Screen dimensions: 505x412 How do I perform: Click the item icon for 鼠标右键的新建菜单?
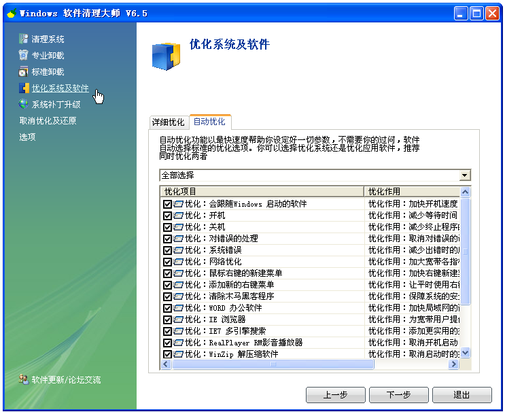pyautogui.click(x=178, y=273)
